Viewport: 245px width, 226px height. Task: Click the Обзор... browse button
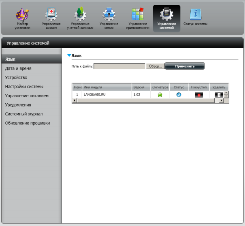coord(156,66)
